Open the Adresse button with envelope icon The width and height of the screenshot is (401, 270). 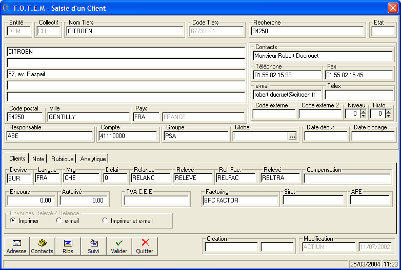click(x=16, y=246)
